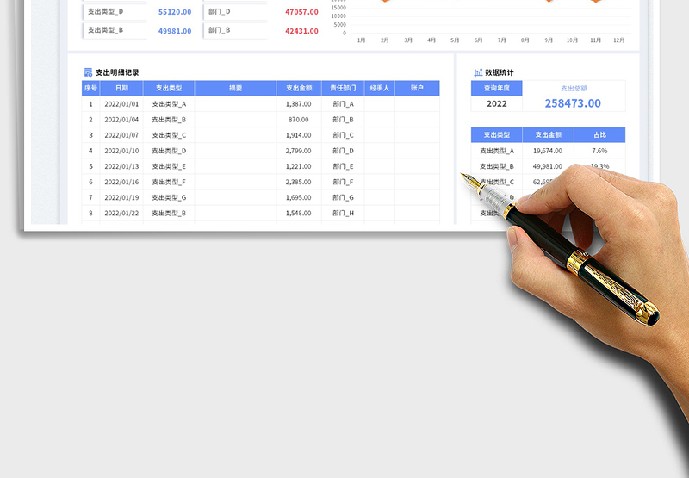The image size is (689, 478).
Task: Click the 查询年度 header cell
Action: click(497, 89)
